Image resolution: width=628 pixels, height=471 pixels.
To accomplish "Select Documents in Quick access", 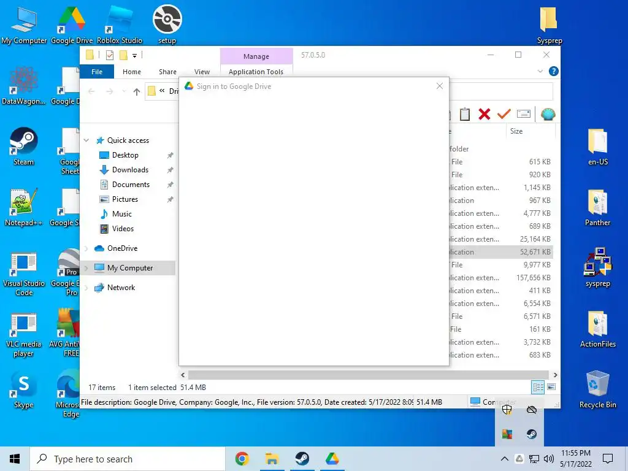I will pos(131,185).
